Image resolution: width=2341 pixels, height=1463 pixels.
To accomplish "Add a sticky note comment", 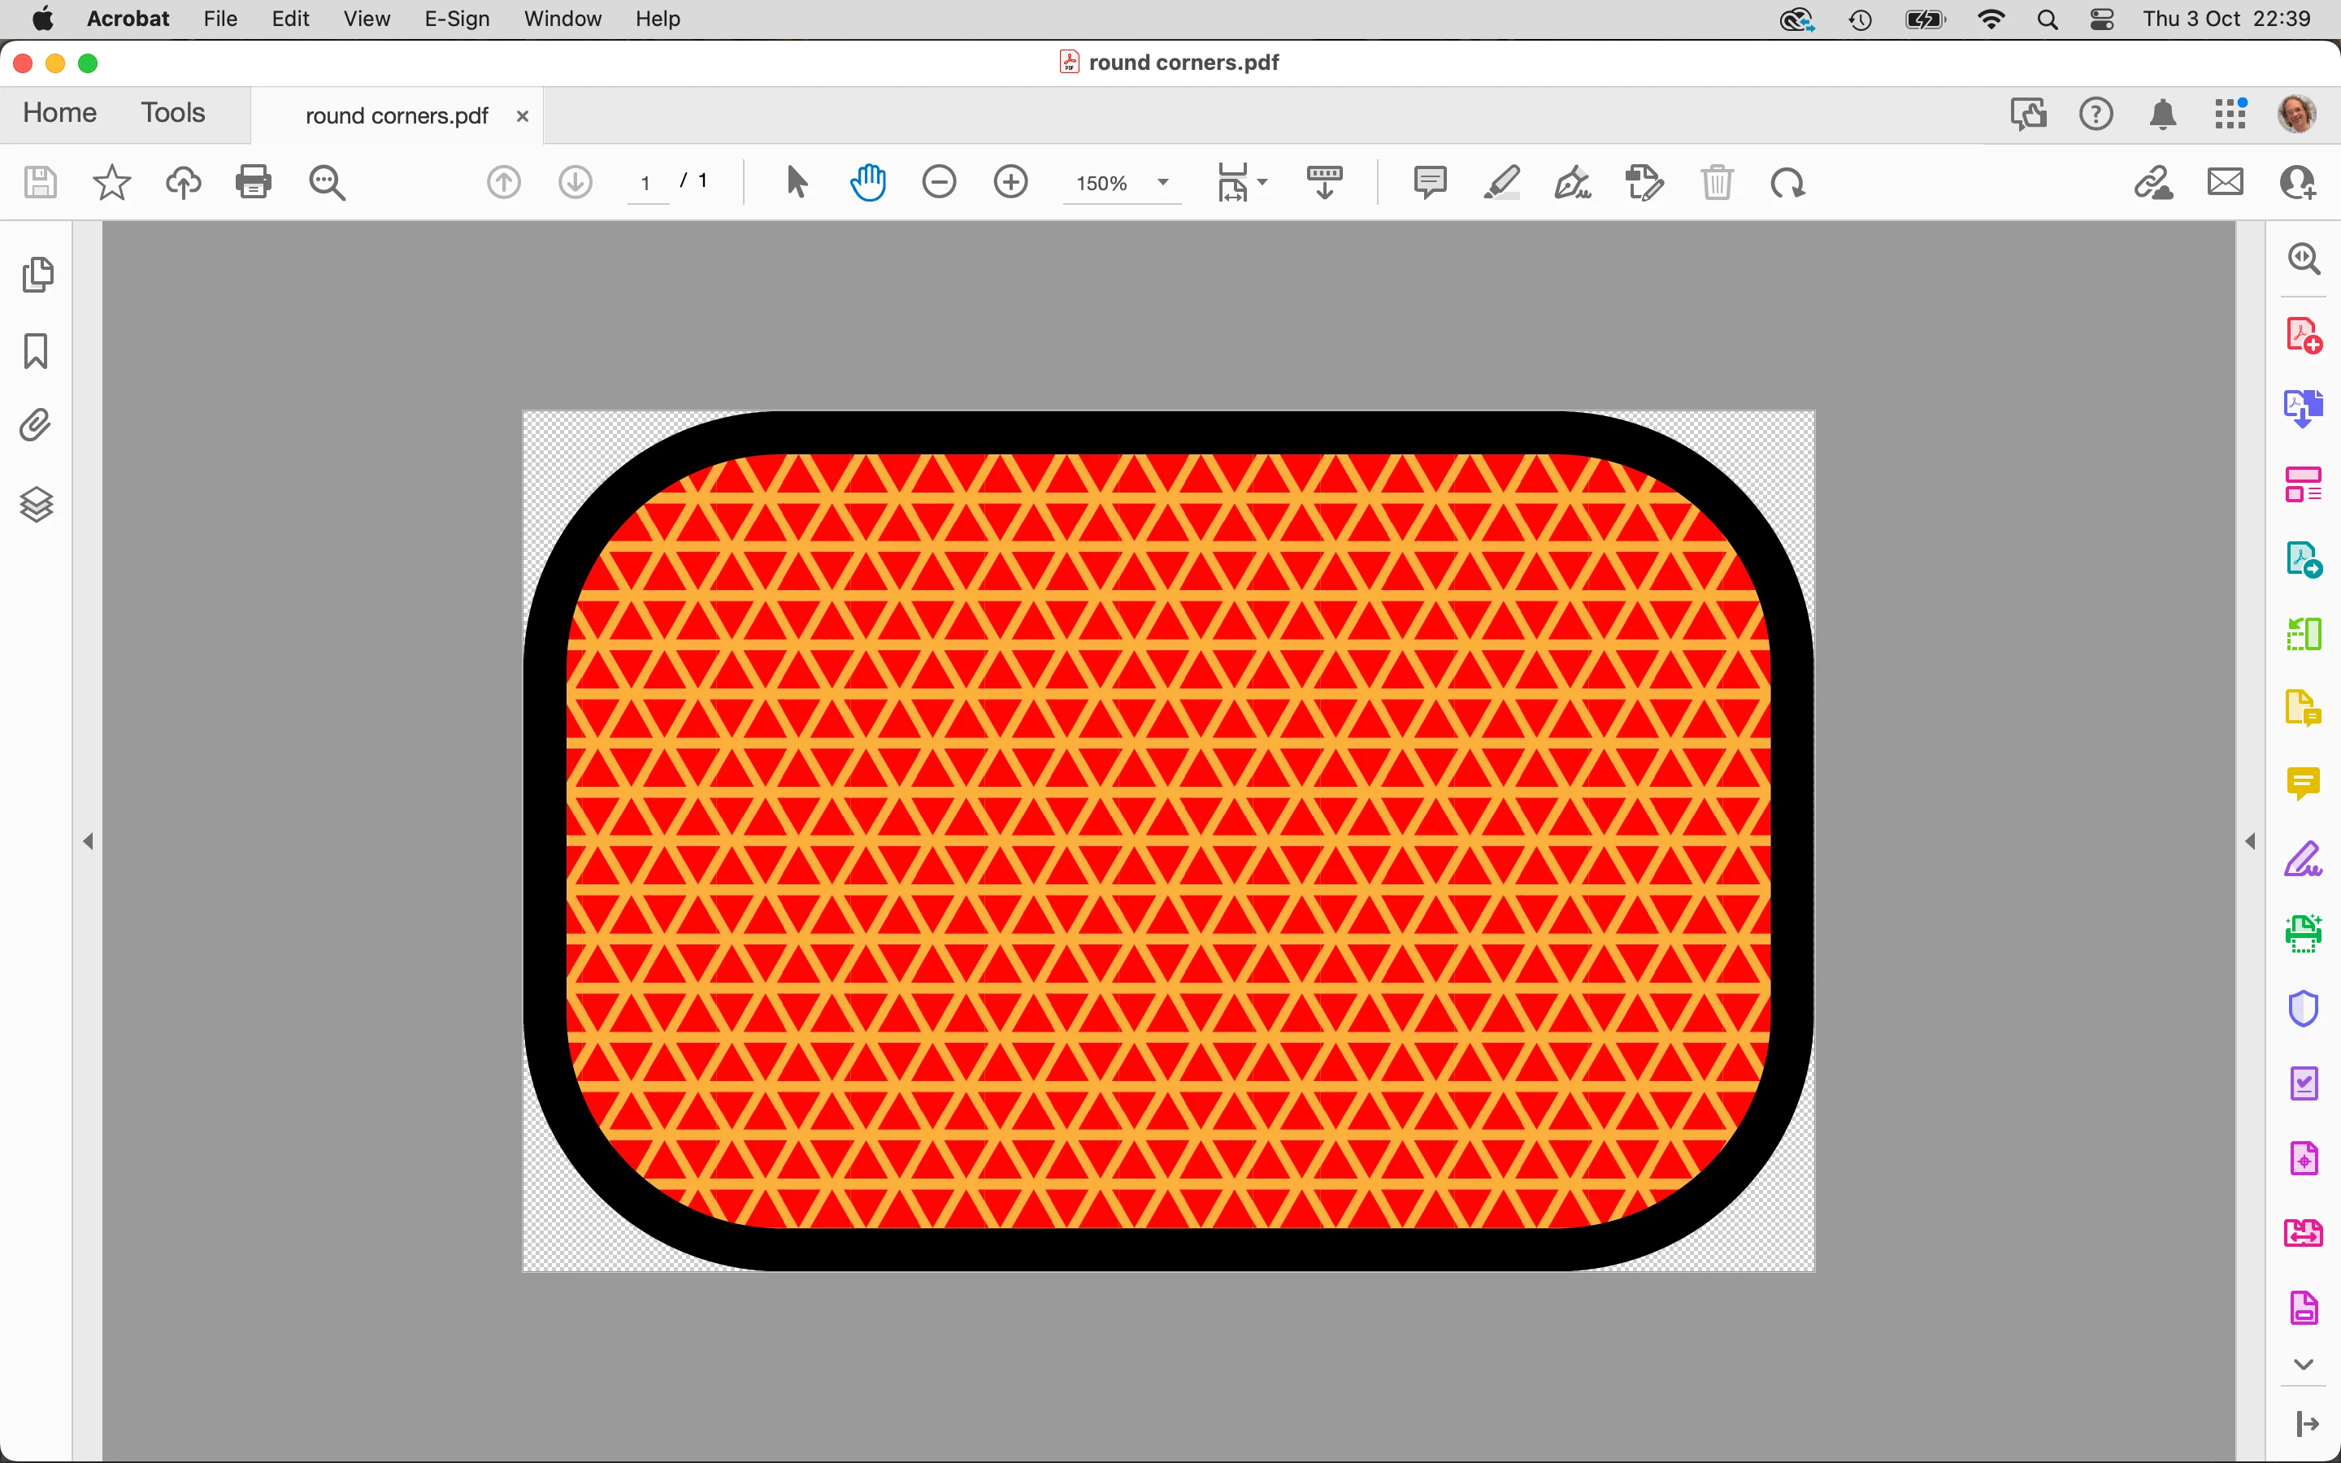I will 1429,182.
